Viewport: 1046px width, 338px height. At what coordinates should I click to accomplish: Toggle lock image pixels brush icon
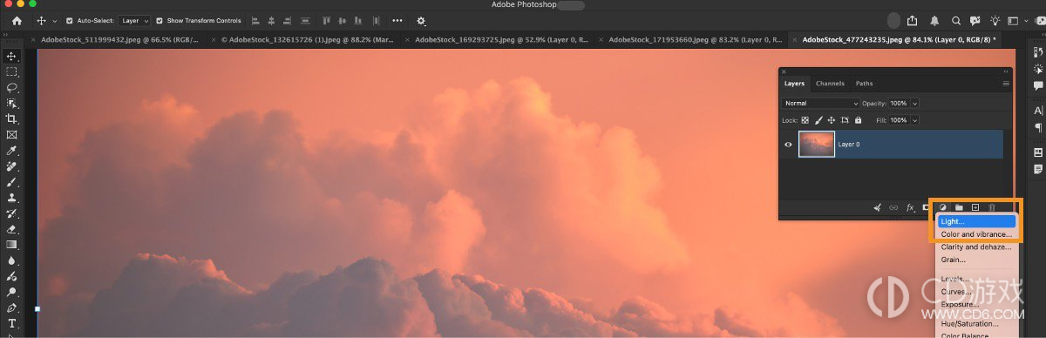(818, 120)
